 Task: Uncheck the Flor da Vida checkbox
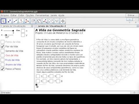(3, 47)
